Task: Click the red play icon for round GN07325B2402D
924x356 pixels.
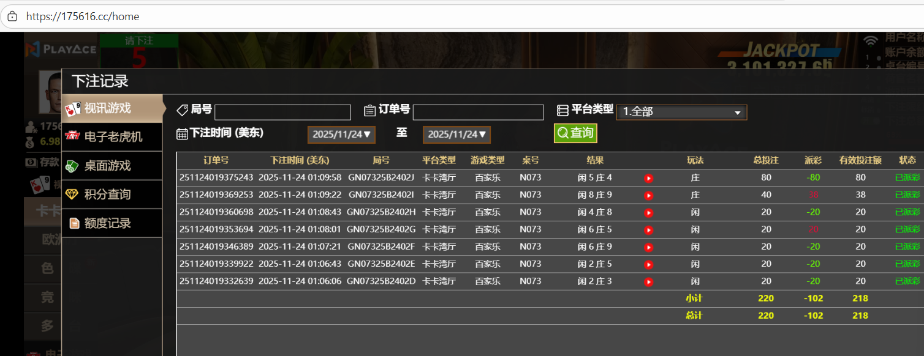Action: 648,281
